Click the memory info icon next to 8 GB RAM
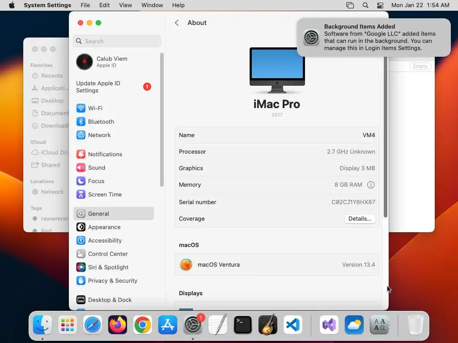The width and height of the screenshot is (458, 343). (x=371, y=184)
